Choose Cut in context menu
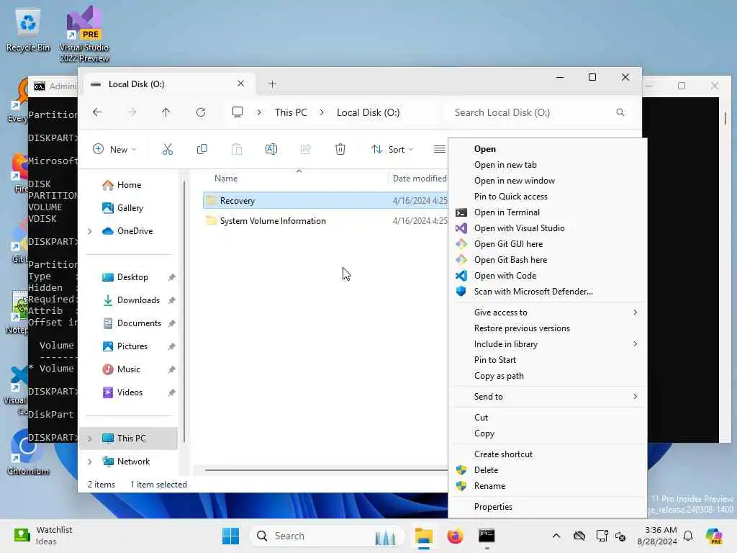The width and height of the screenshot is (737, 553). tap(548, 418)
